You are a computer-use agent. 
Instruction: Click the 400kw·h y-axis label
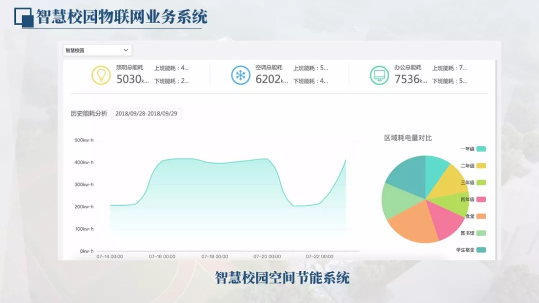pyautogui.click(x=84, y=162)
